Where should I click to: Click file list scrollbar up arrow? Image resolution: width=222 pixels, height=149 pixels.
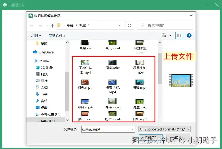click(x=160, y=42)
